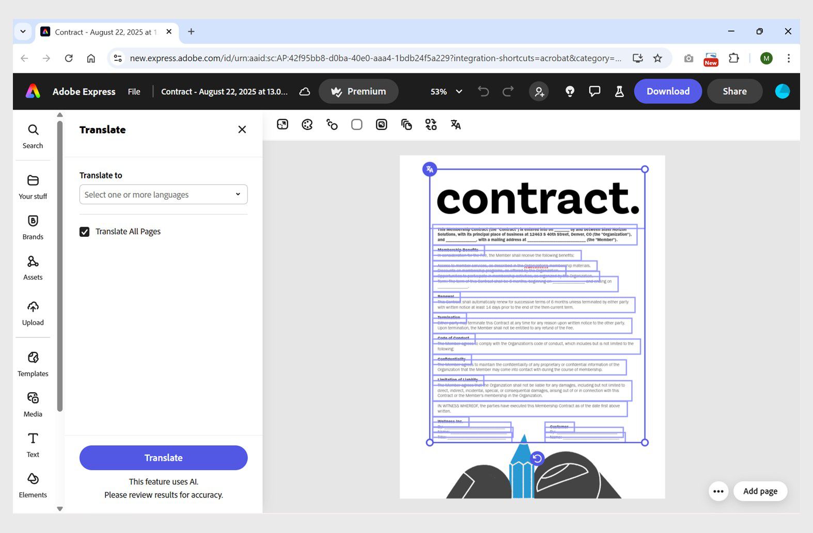Click the Download button
Image resolution: width=813 pixels, height=533 pixels.
click(x=668, y=91)
